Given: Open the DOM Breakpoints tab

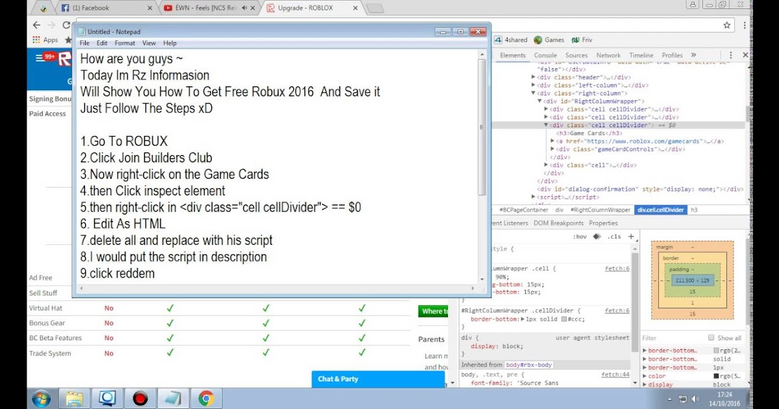Looking at the screenshot, I should coord(558,223).
